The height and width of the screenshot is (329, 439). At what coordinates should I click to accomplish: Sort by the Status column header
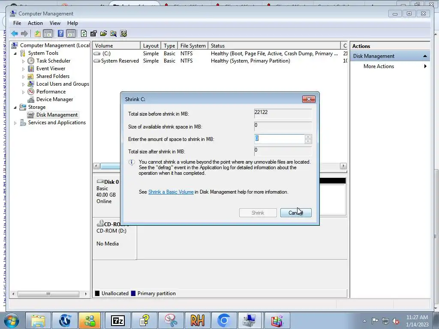[274, 45]
